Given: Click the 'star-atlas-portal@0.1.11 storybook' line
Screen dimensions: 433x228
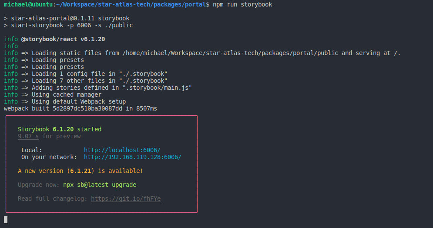Looking at the screenshot, I should [67, 18].
